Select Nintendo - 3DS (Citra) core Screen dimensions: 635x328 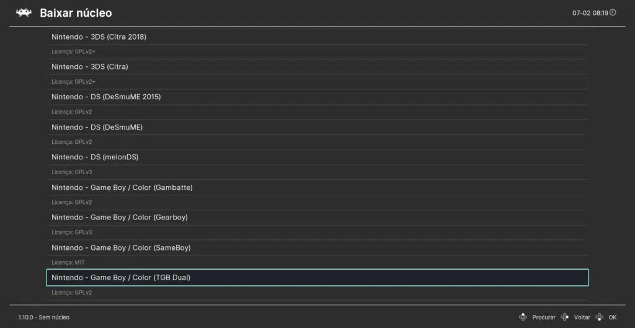pos(317,67)
